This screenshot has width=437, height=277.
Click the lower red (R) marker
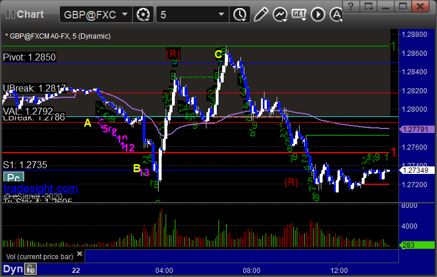(x=292, y=183)
